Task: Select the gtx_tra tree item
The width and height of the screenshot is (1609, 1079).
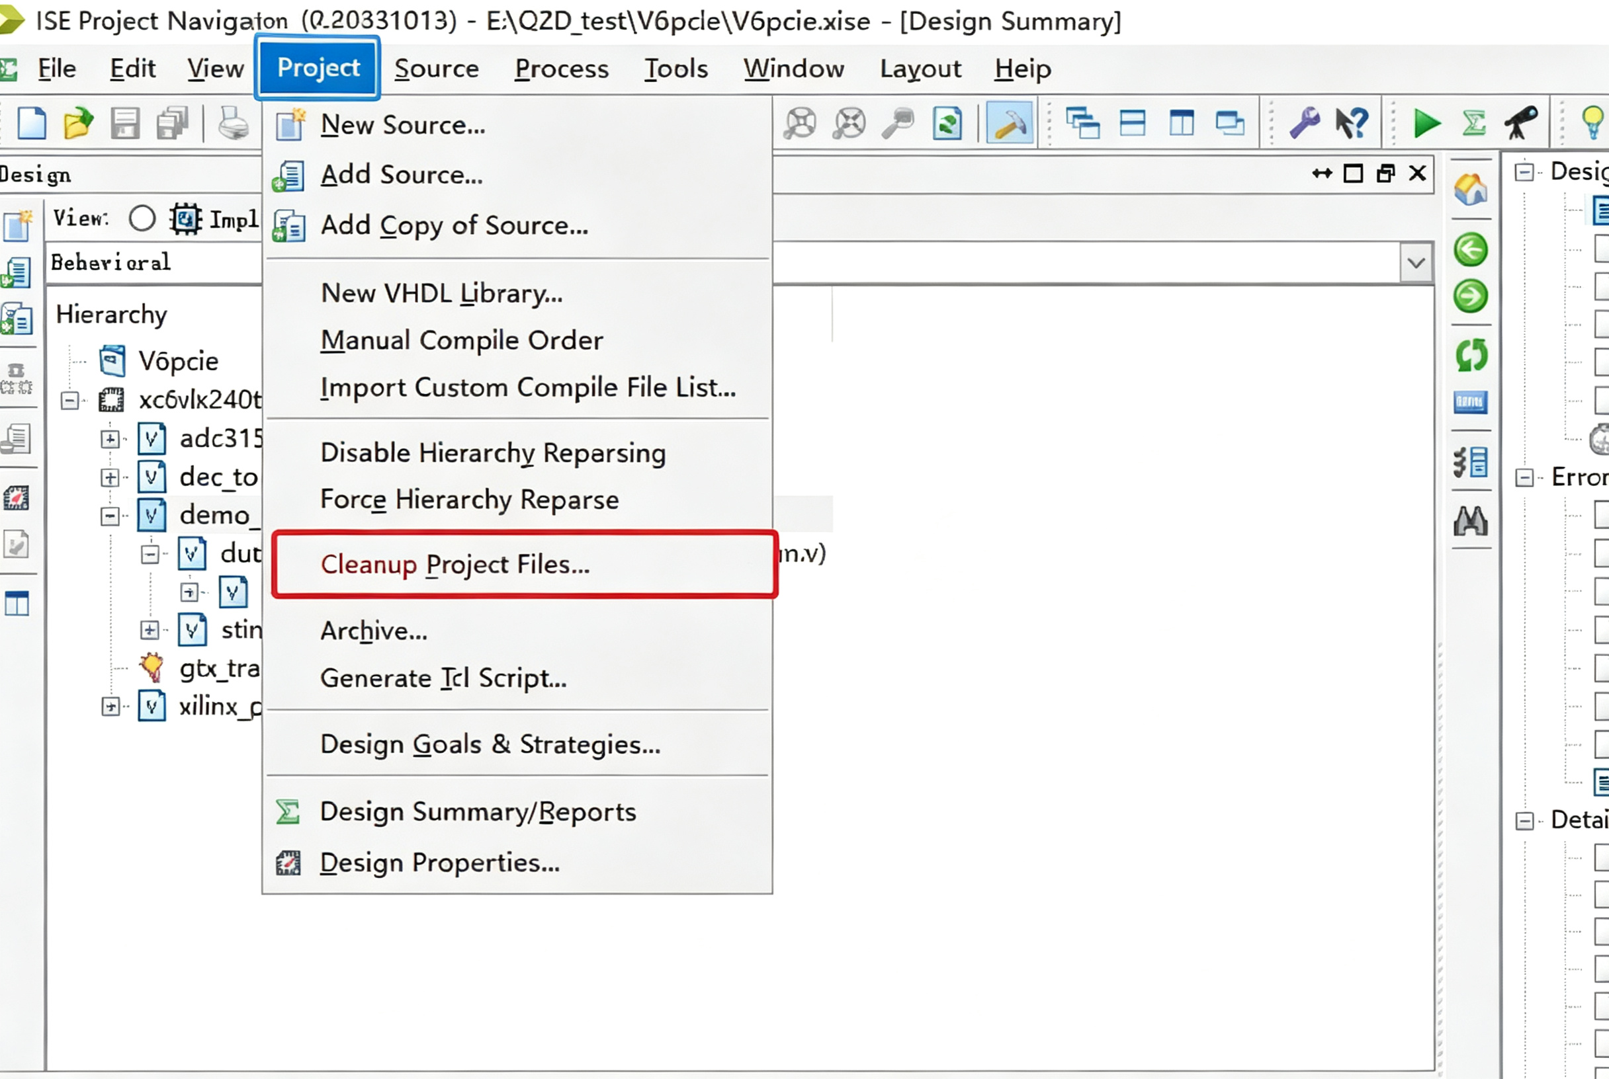Action: click(x=220, y=668)
